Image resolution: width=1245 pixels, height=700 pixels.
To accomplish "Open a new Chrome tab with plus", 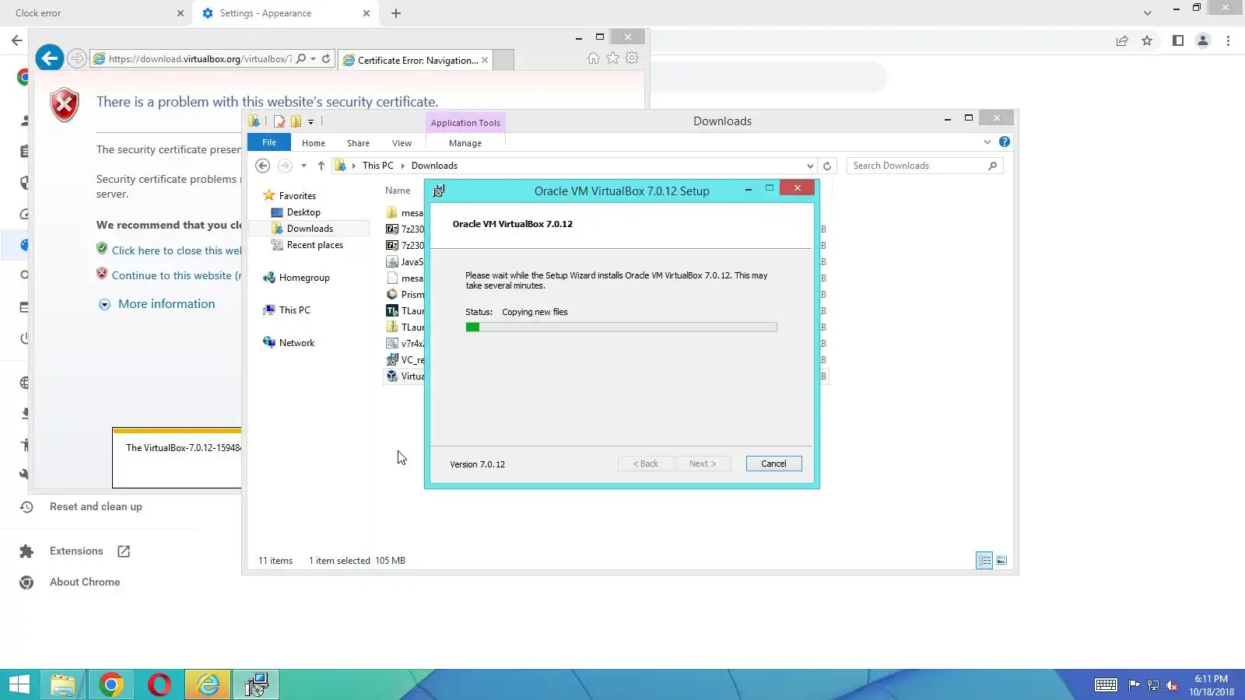I will tap(396, 13).
